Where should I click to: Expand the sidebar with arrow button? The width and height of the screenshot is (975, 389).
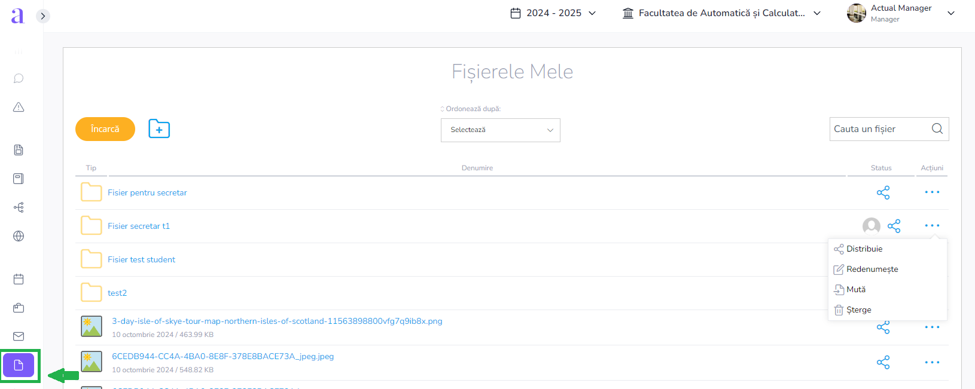42,16
